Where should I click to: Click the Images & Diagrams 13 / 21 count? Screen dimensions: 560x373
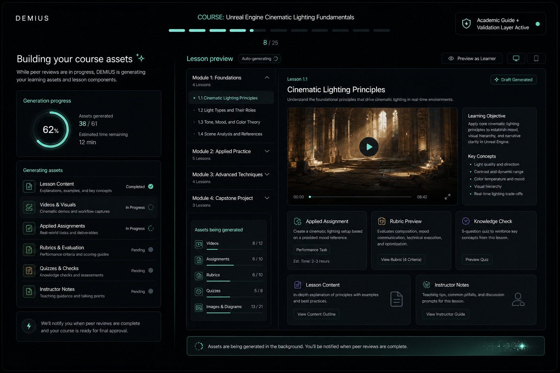pos(257,307)
